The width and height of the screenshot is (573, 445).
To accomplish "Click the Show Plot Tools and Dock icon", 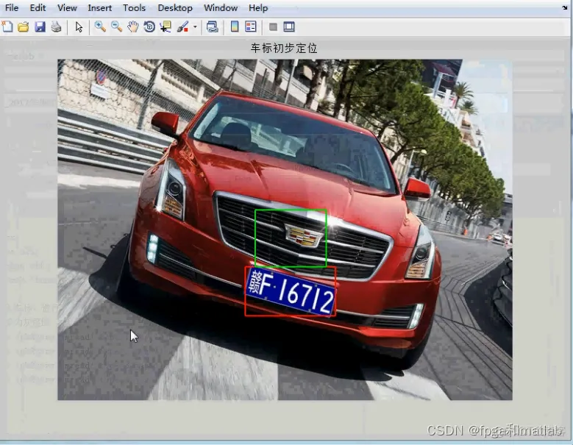I will (x=288, y=26).
